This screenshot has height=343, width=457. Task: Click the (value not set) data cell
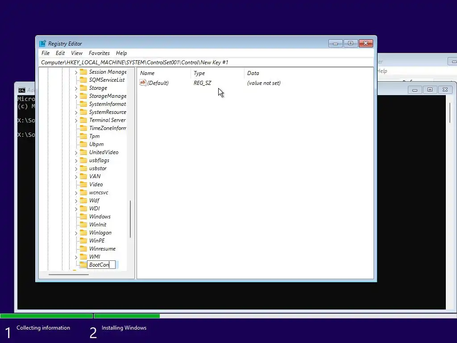pos(264,83)
